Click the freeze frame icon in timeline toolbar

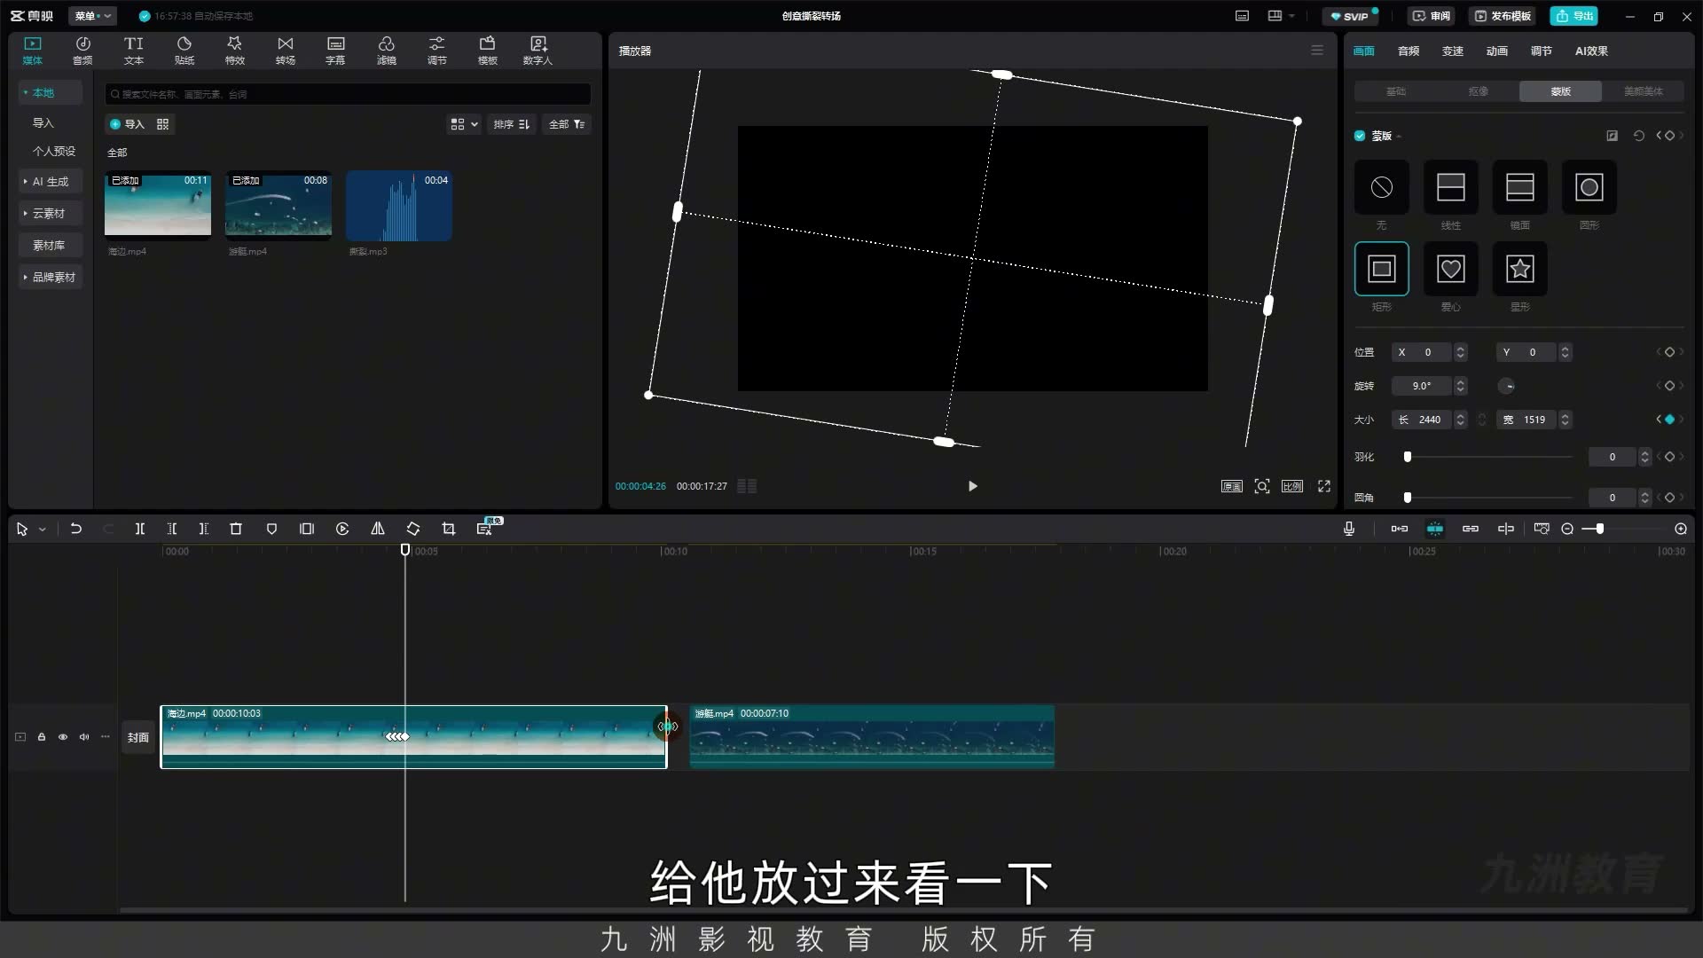pos(307,529)
